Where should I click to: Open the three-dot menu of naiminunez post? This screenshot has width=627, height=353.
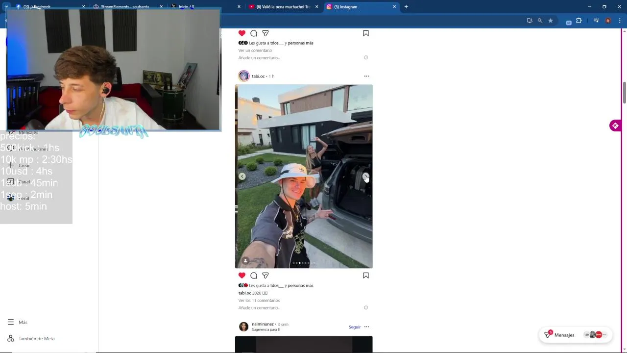pos(366,327)
